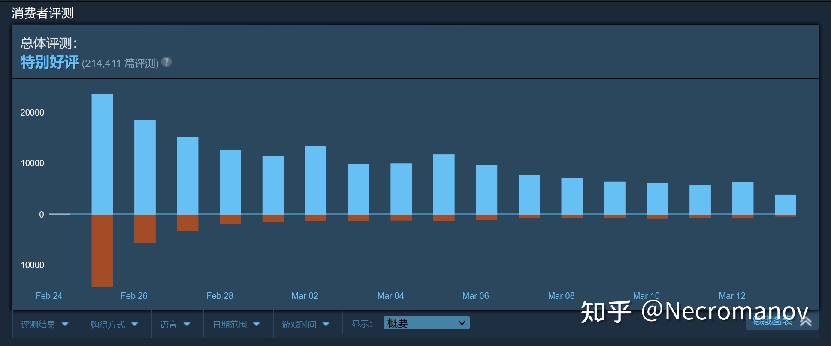Click the Mar 06 axis label
This screenshot has width=831, height=346.
(475, 296)
